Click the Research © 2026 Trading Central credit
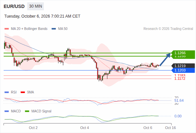This screenshot has width=196, height=133. point(168,29)
